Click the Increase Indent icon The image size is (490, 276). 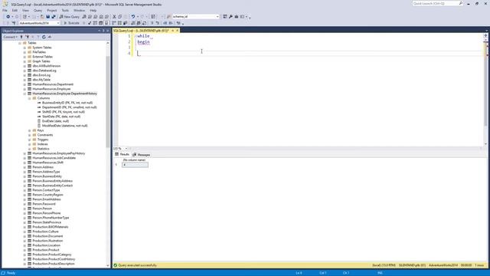171,23
